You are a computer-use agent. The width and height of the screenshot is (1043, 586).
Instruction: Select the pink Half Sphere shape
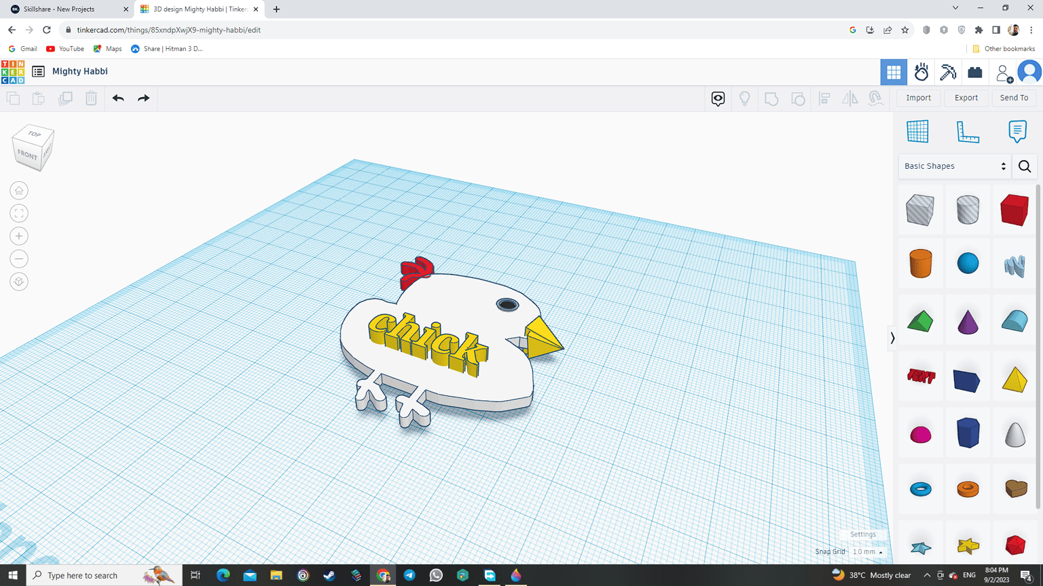921,435
